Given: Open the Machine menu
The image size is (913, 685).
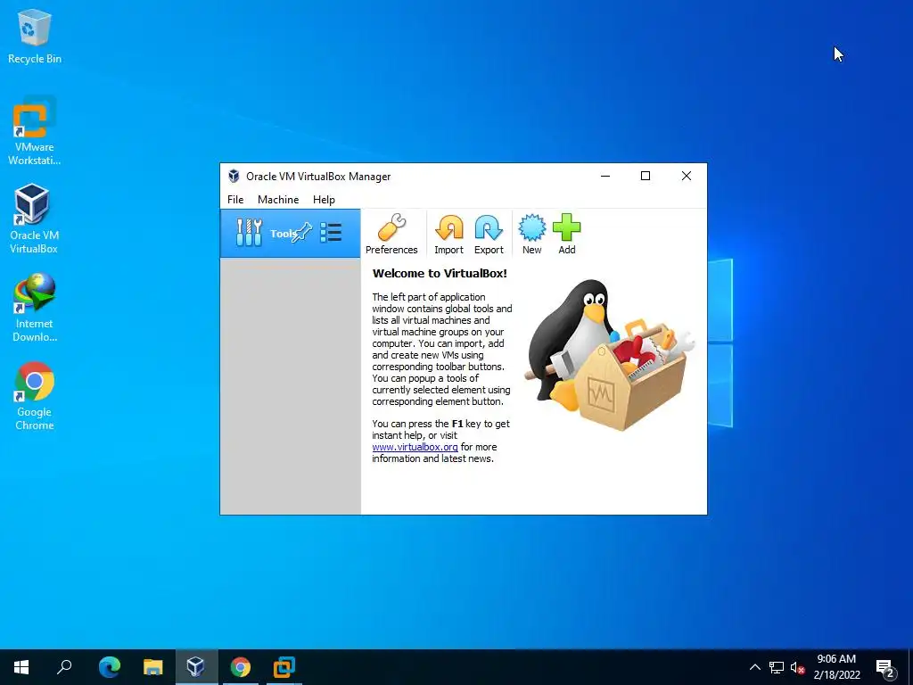Looking at the screenshot, I should click(278, 200).
